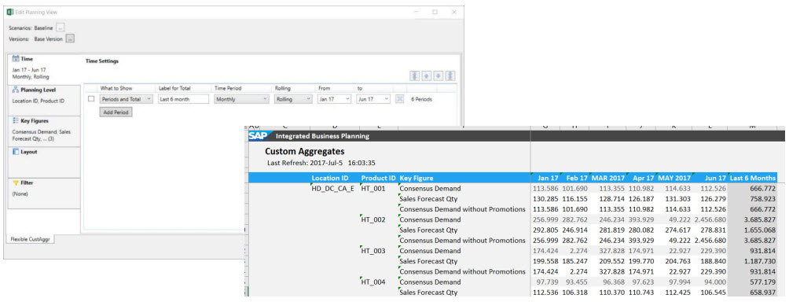Delete the period row with the X icon

pyautogui.click(x=399, y=99)
